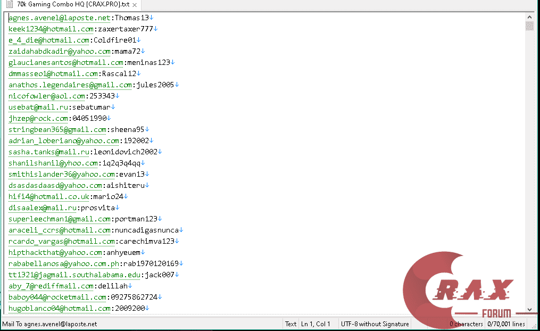Screen dimensions: 540x331
Task: Open the Text document type selector in status bar
Action: [x=290, y=324]
